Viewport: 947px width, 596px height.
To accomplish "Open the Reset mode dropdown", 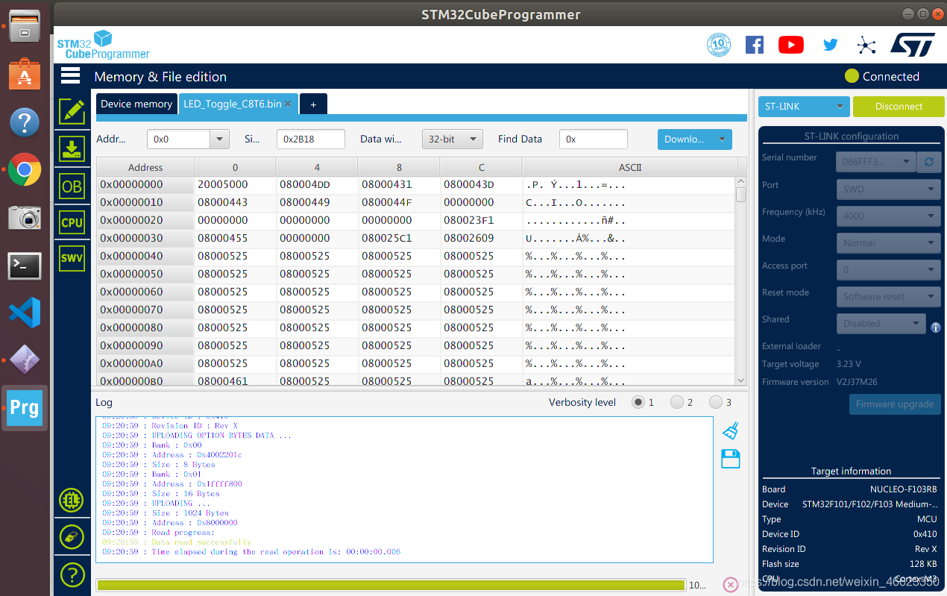I will (888, 296).
